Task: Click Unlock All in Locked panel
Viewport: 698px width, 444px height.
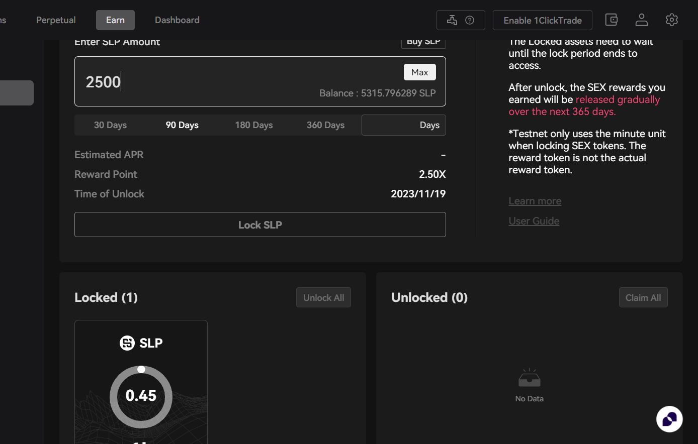Action: 323,298
